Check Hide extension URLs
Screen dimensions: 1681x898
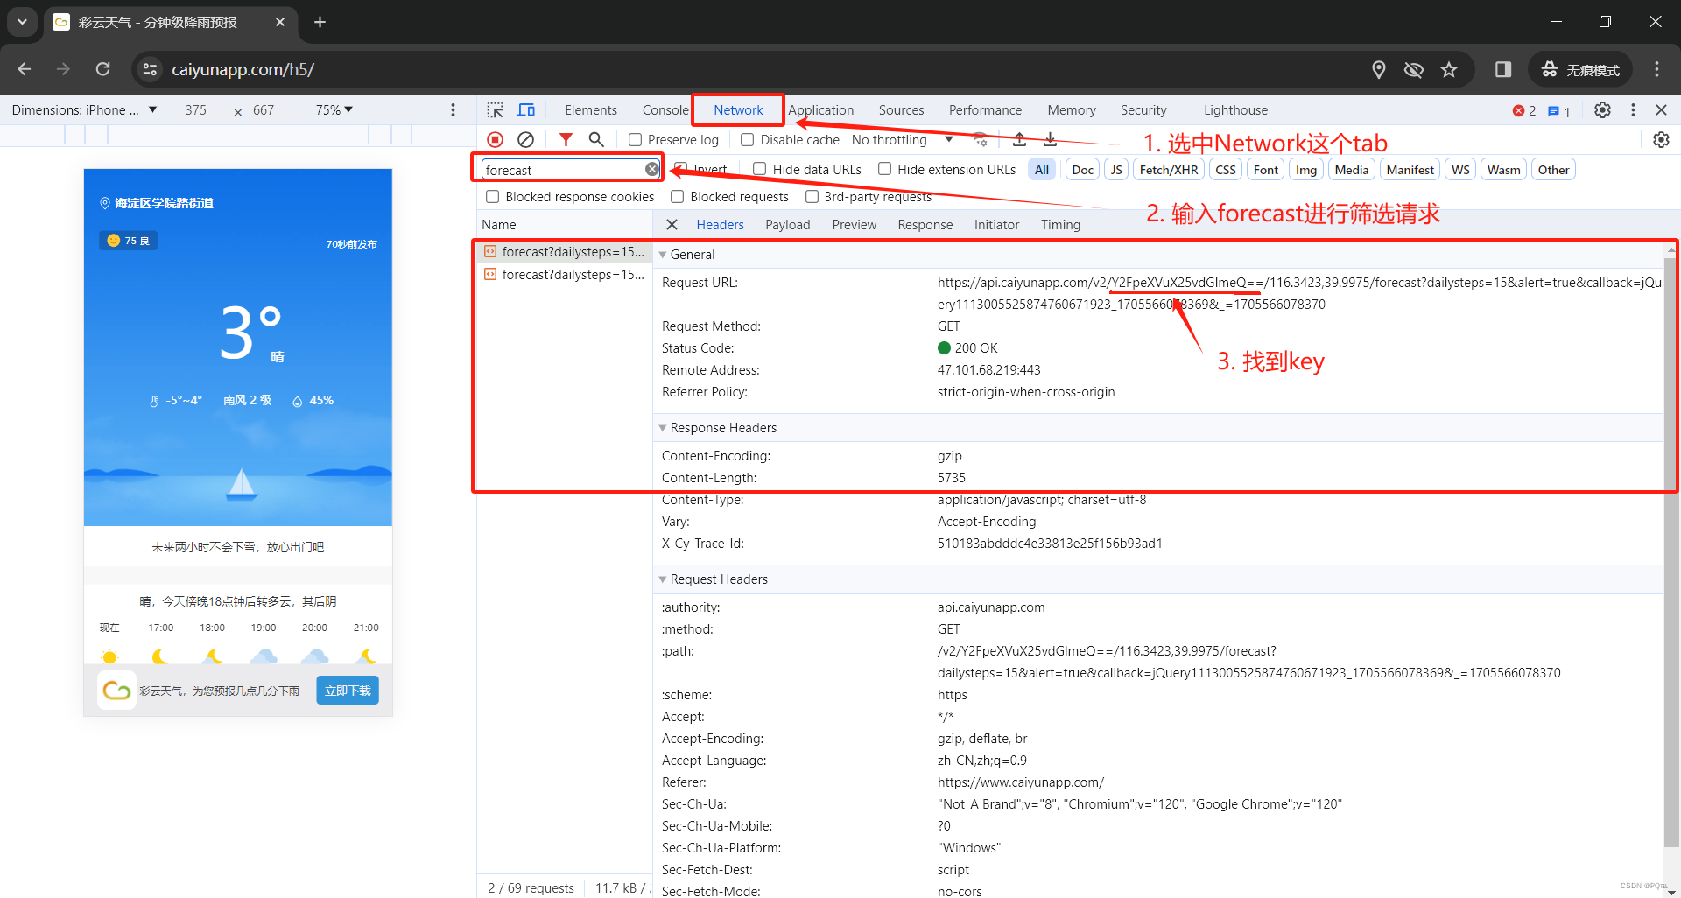click(885, 169)
